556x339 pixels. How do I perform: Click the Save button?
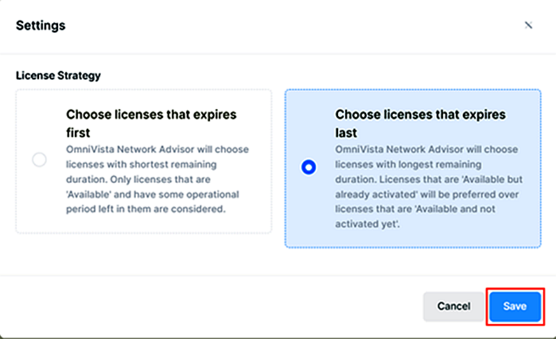515,307
